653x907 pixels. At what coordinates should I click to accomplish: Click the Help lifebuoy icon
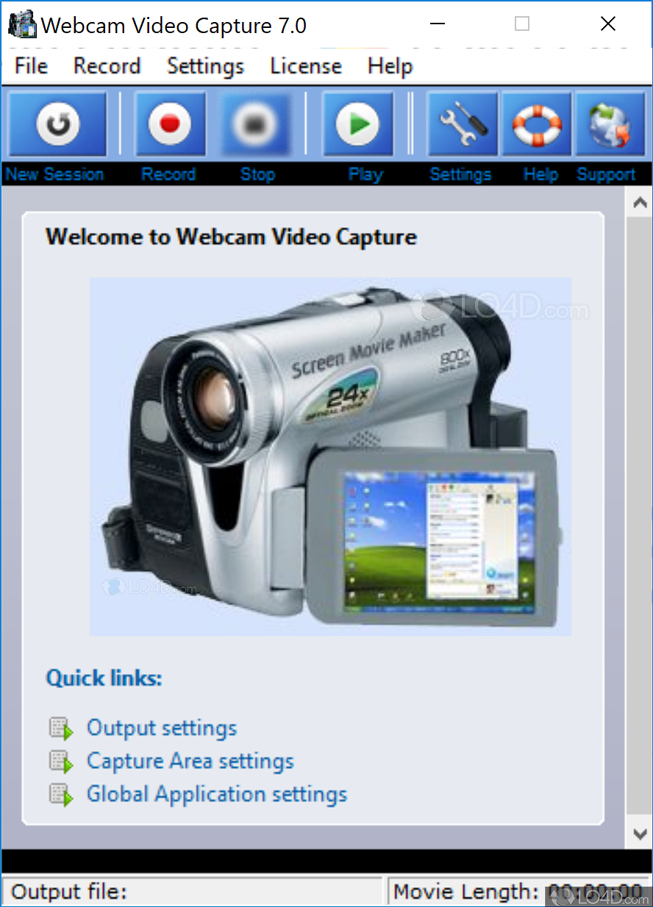[x=536, y=124]
